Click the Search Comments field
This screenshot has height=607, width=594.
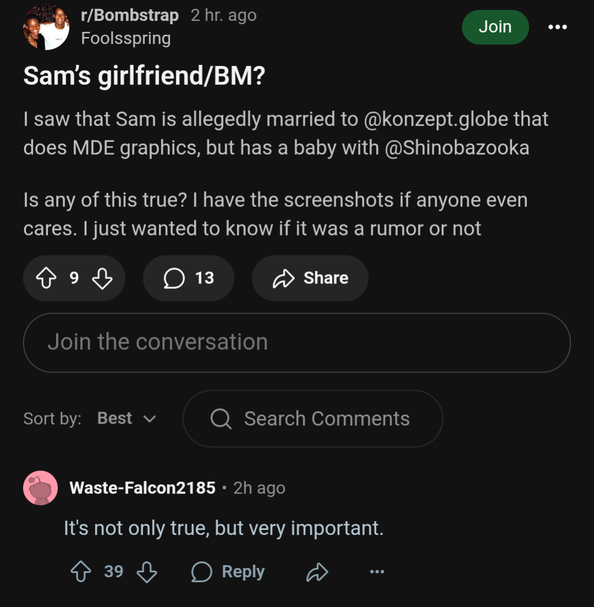click(x=326, y=419)
